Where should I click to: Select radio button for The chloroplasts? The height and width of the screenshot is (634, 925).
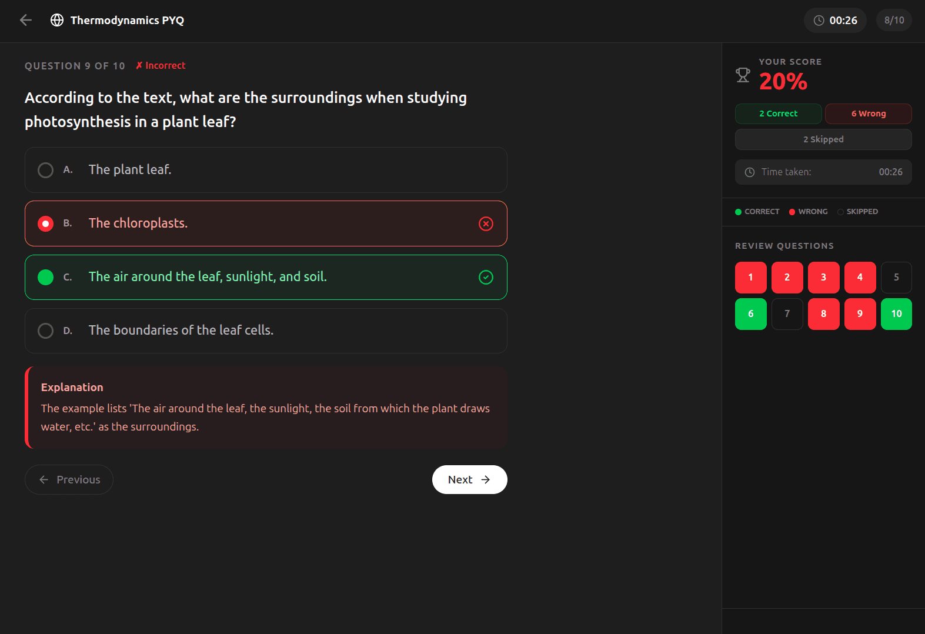click(45, 223)
